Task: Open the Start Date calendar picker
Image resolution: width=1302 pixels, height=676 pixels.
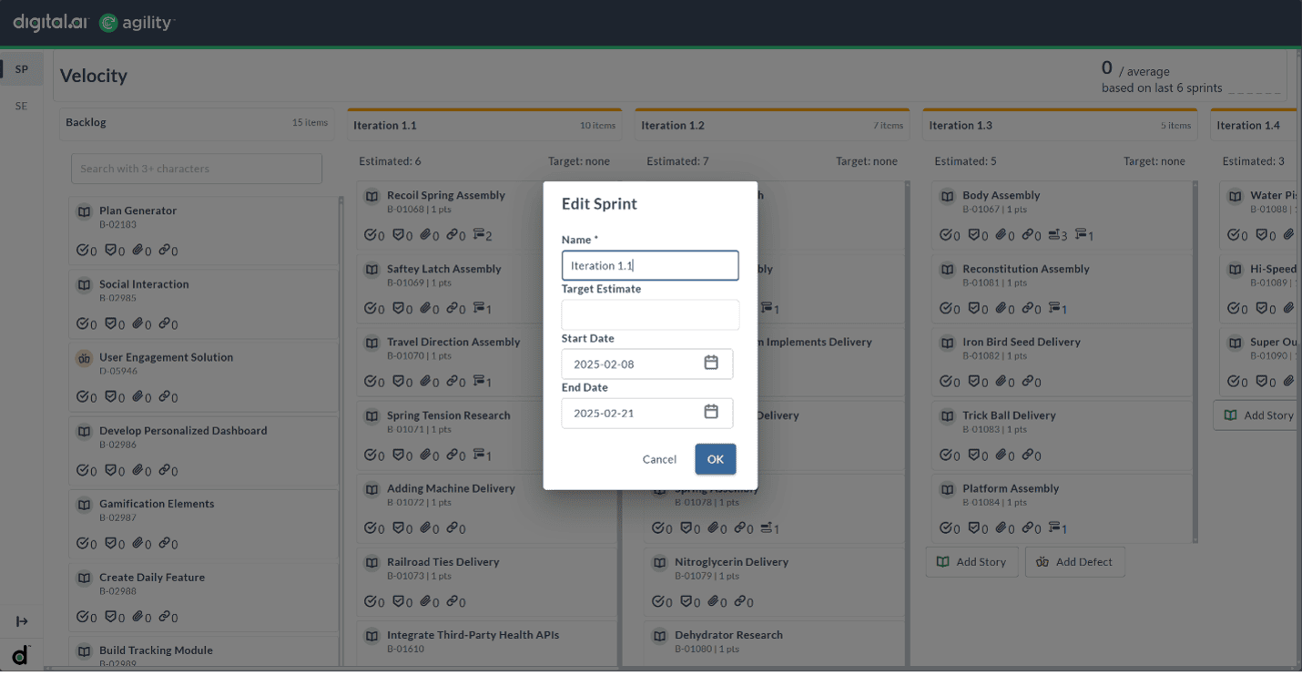Action: point(711,363)
